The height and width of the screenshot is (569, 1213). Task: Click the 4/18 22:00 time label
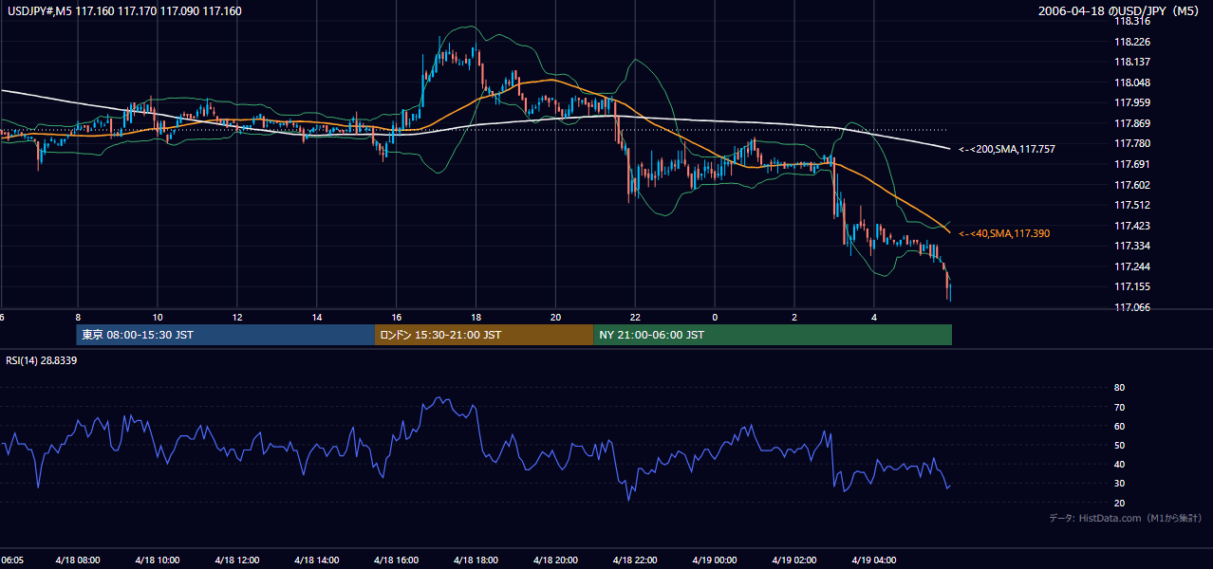point(634,560)
